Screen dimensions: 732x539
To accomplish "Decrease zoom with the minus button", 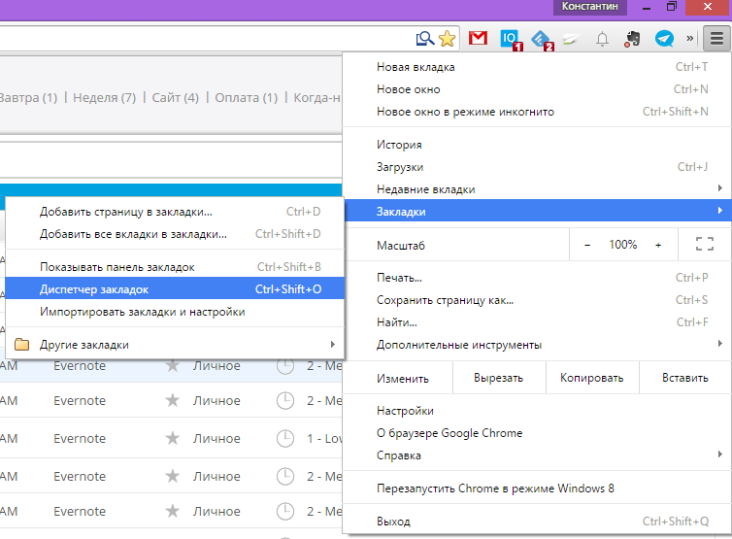I will (x=587, y=245).
